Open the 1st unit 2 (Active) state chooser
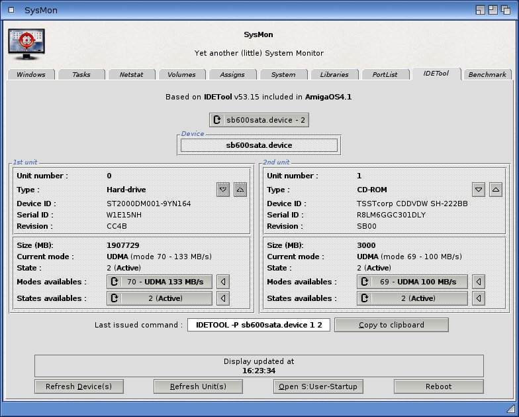Screen dimensions: 519x417 (160, 298)
